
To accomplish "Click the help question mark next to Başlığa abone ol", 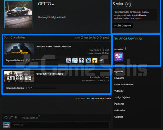I will pos(39,116).
